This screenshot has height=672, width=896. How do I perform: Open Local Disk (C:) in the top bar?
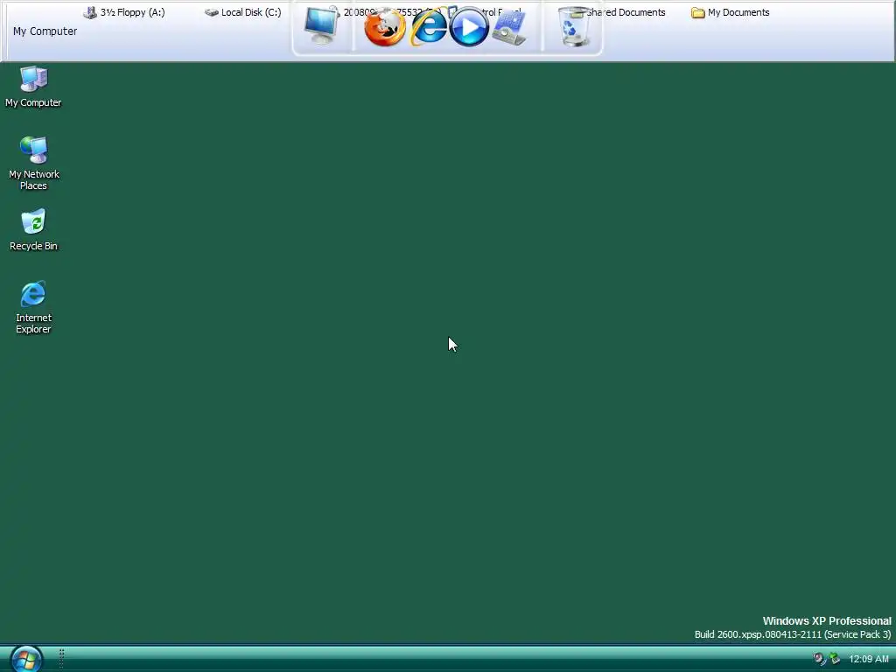click(x=243, y=12)
